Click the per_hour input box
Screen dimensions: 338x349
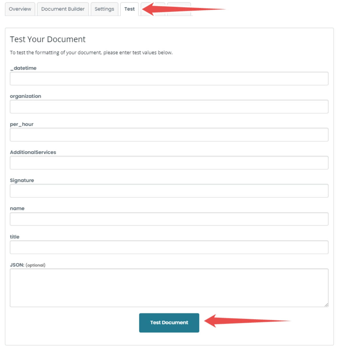[x=169, y=134]
